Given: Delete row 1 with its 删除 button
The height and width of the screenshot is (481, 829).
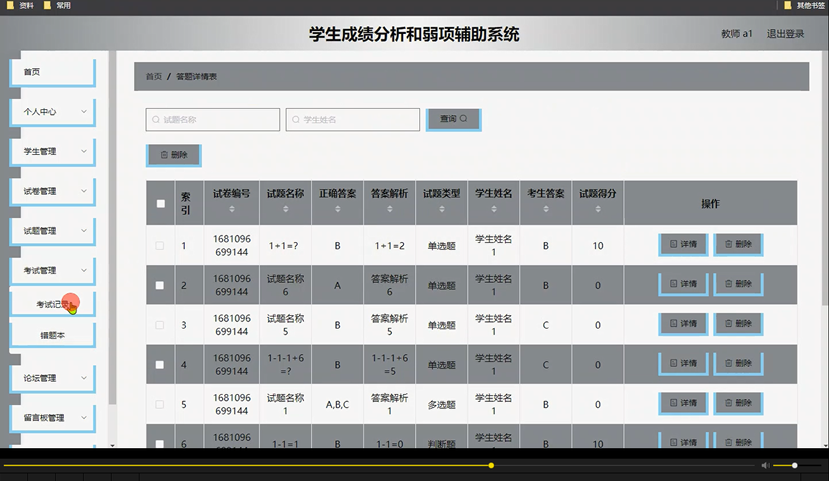Looking at the screenshot, I should coord(738,244).
